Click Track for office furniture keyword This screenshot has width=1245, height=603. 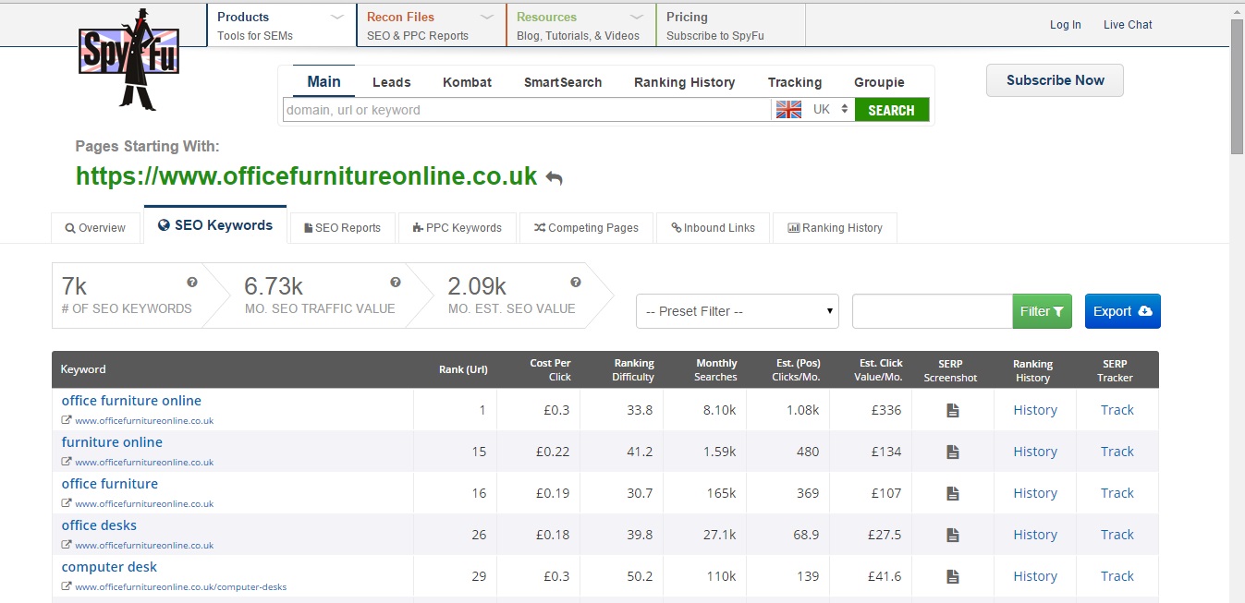pyautogui.click(x=1117, y=493)
